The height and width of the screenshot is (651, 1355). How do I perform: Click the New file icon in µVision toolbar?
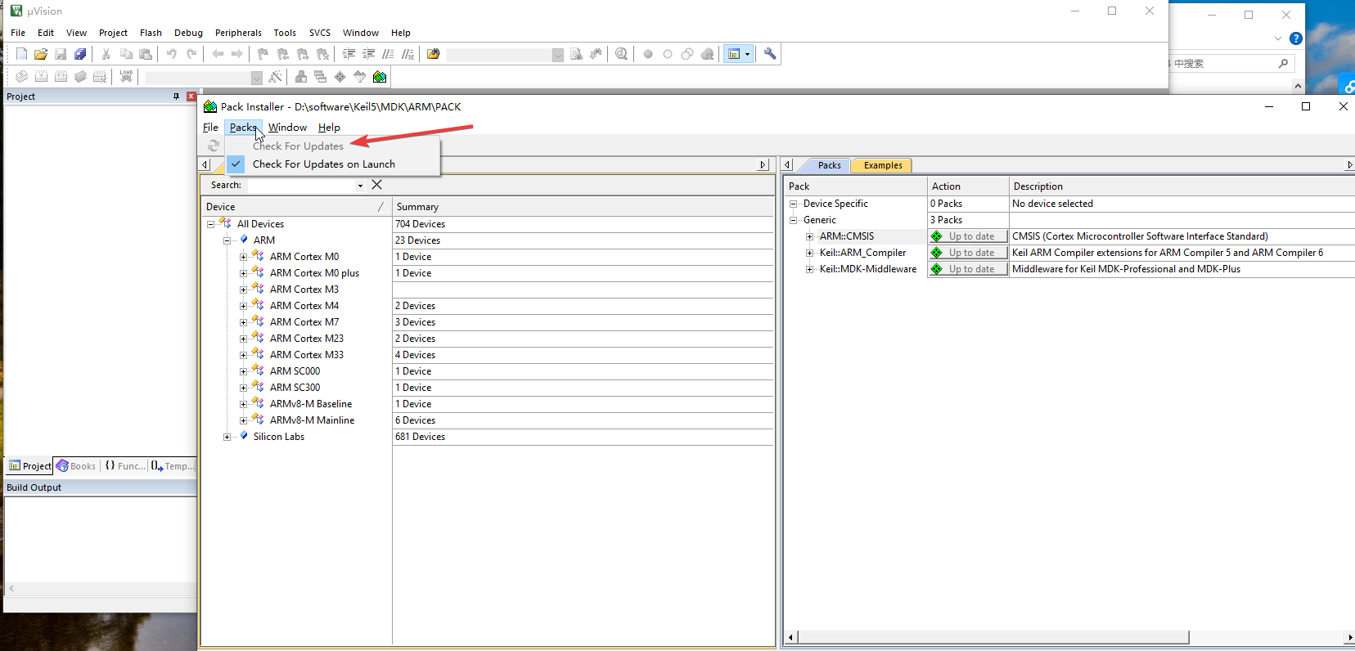click(21, 54)
